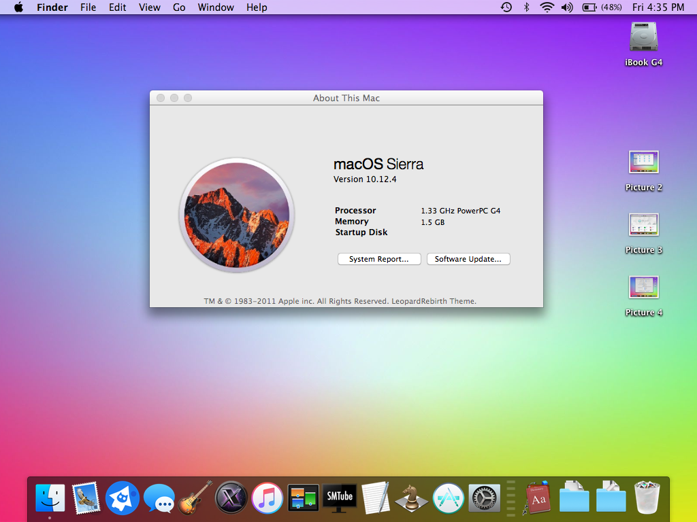Click the Version 10.12.4 text
The image size is (697, 522).
coord(365,179)
